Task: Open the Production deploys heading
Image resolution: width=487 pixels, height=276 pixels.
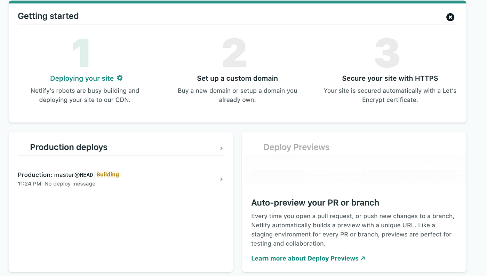Action: pos(69,147)
